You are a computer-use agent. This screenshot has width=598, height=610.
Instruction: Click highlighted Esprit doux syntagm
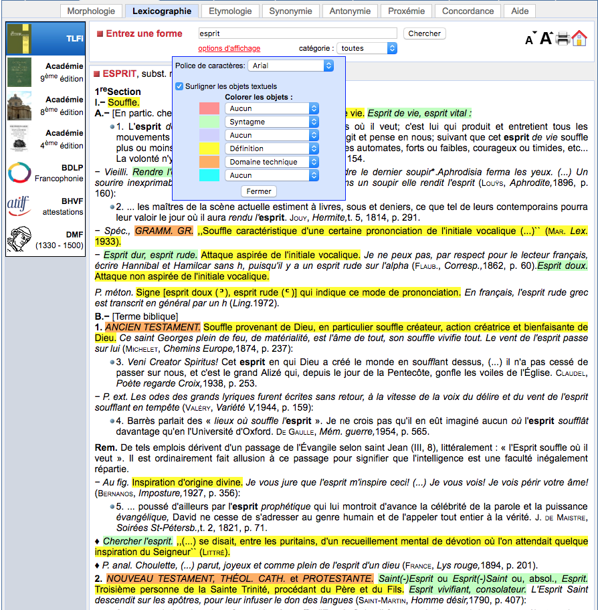563,266
